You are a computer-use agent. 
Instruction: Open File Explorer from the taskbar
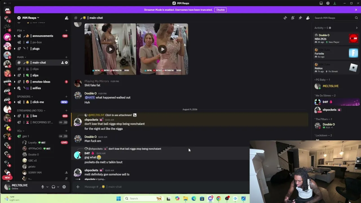(x=185, y=198)
